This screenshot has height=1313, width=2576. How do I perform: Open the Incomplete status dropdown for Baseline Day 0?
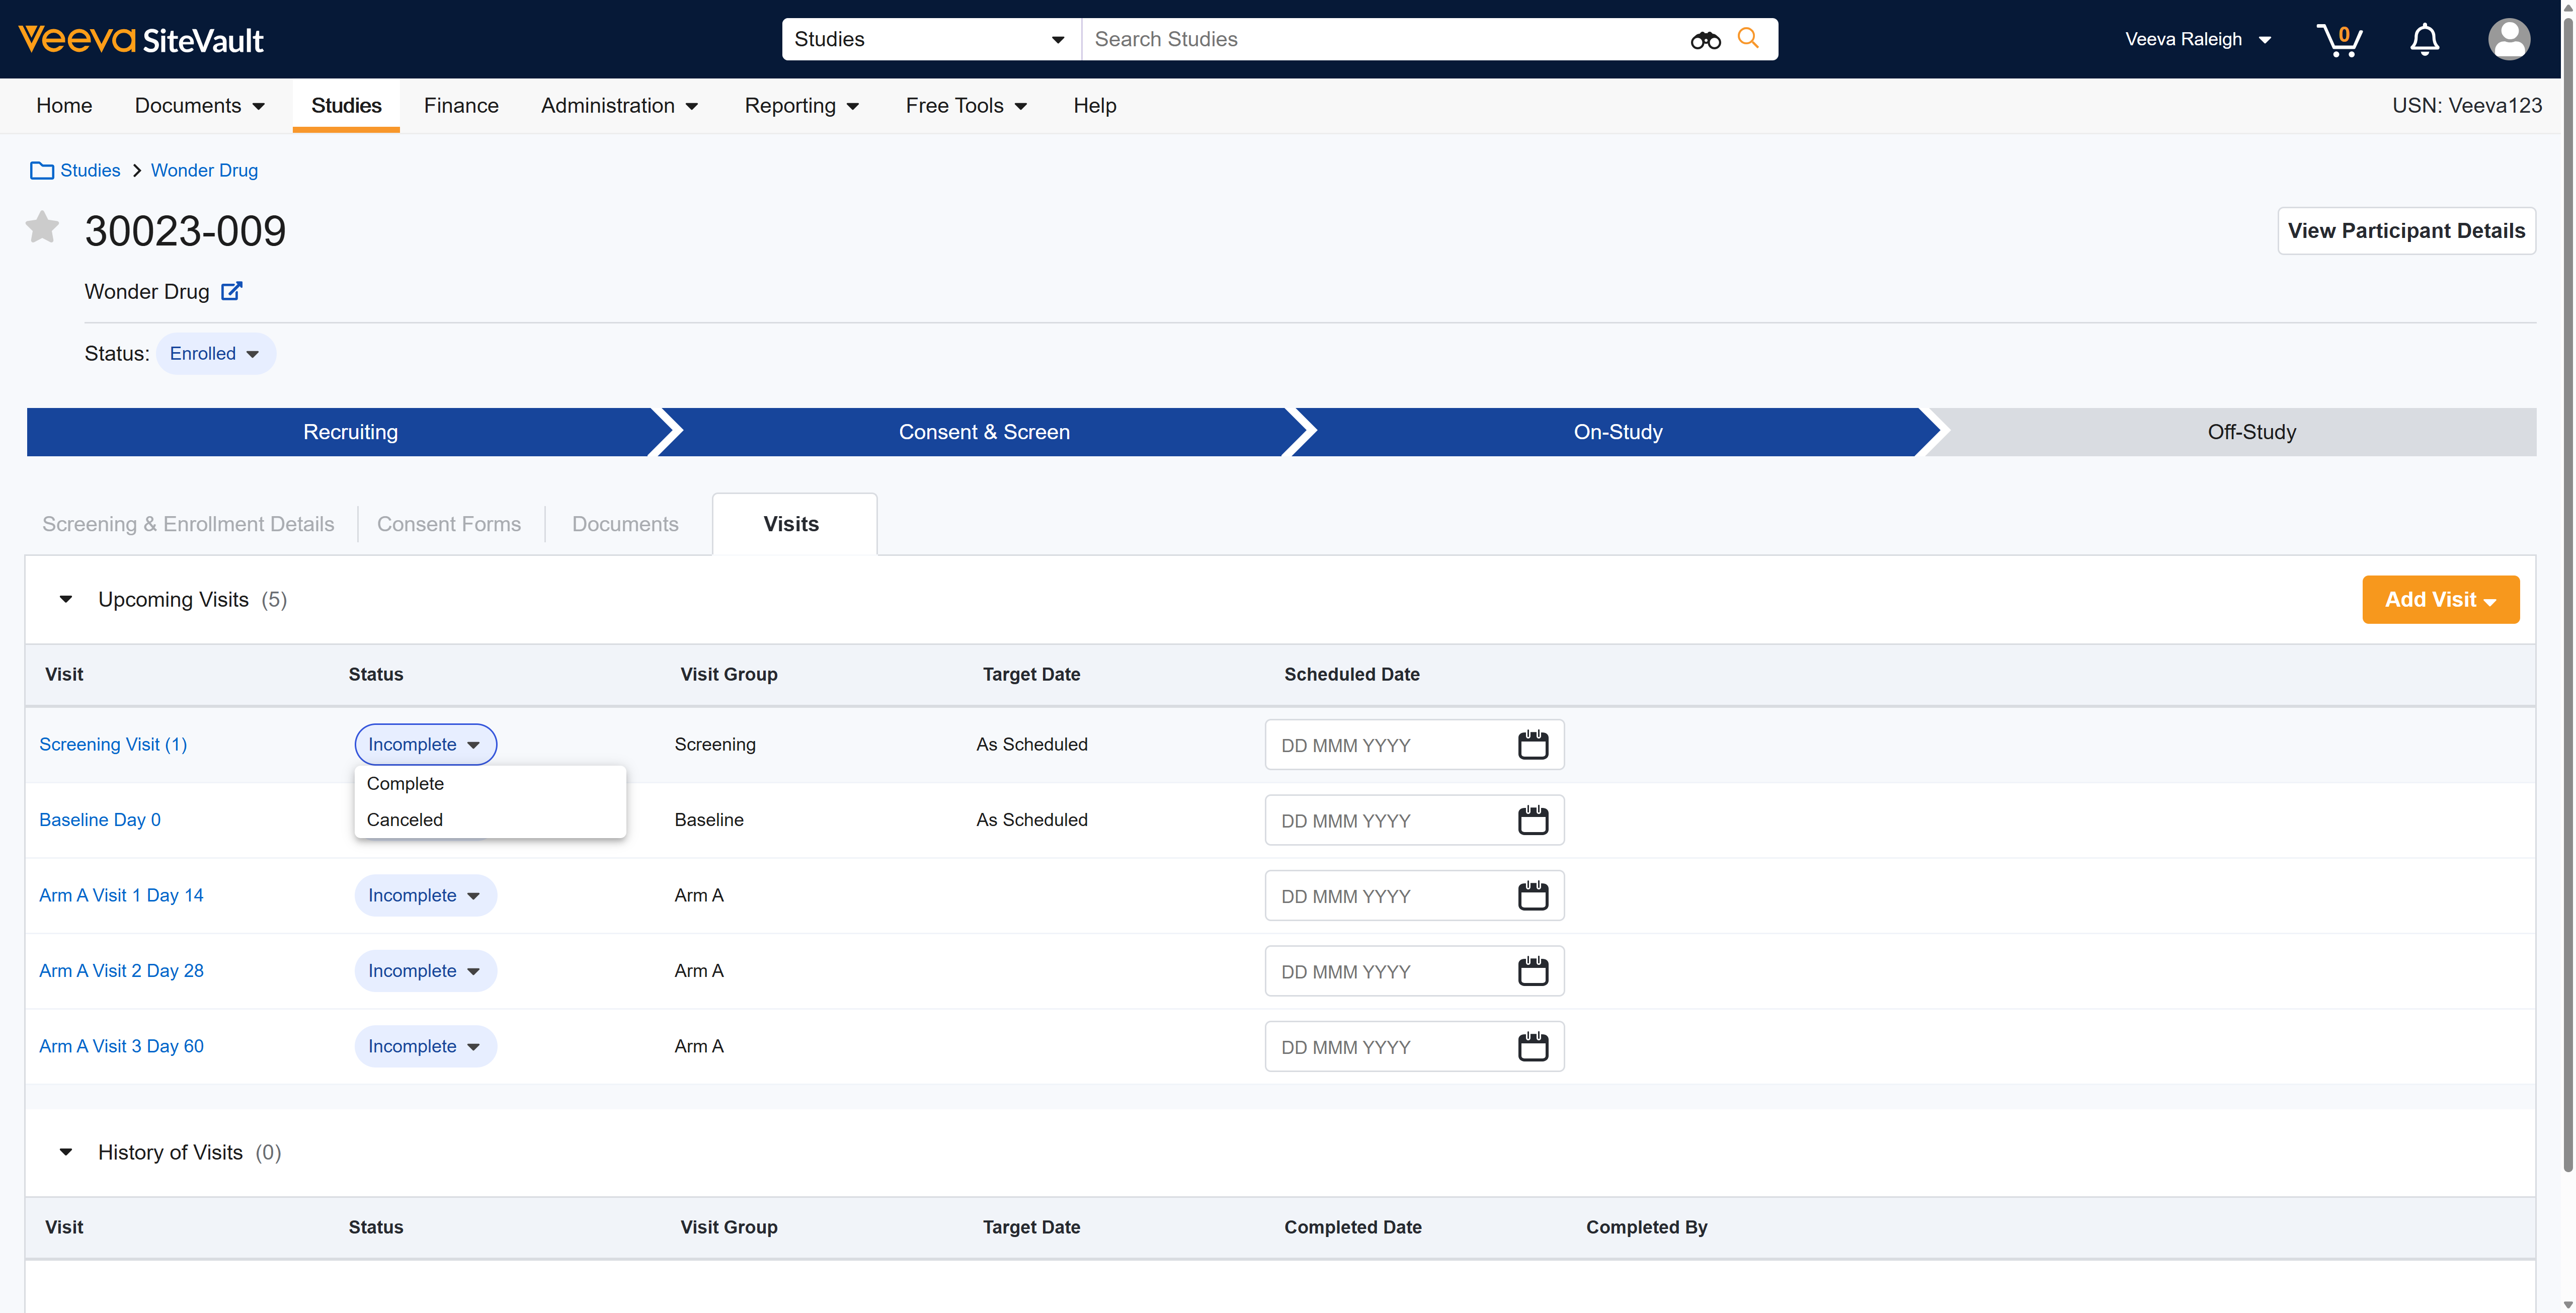[425, 819]
